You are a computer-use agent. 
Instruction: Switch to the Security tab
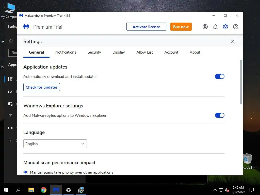click(94, 52)
